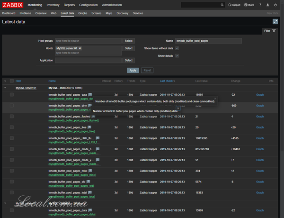
Task: Check the Innodb_buffer_pool_pages_misc row checkbox
Action: pos(12,171)
